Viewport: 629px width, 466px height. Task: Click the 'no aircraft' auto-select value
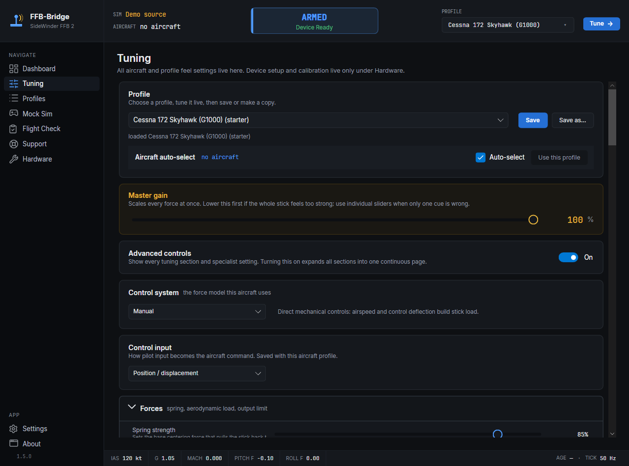pos(220,157)
